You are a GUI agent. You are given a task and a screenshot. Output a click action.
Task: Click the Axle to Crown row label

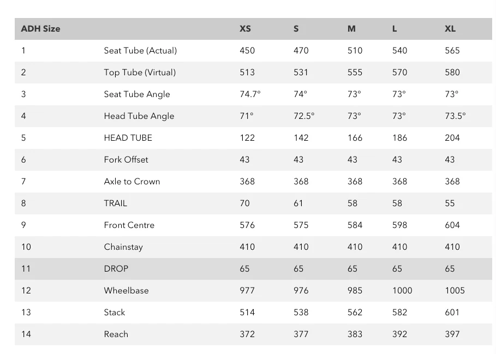pos(132,181)
